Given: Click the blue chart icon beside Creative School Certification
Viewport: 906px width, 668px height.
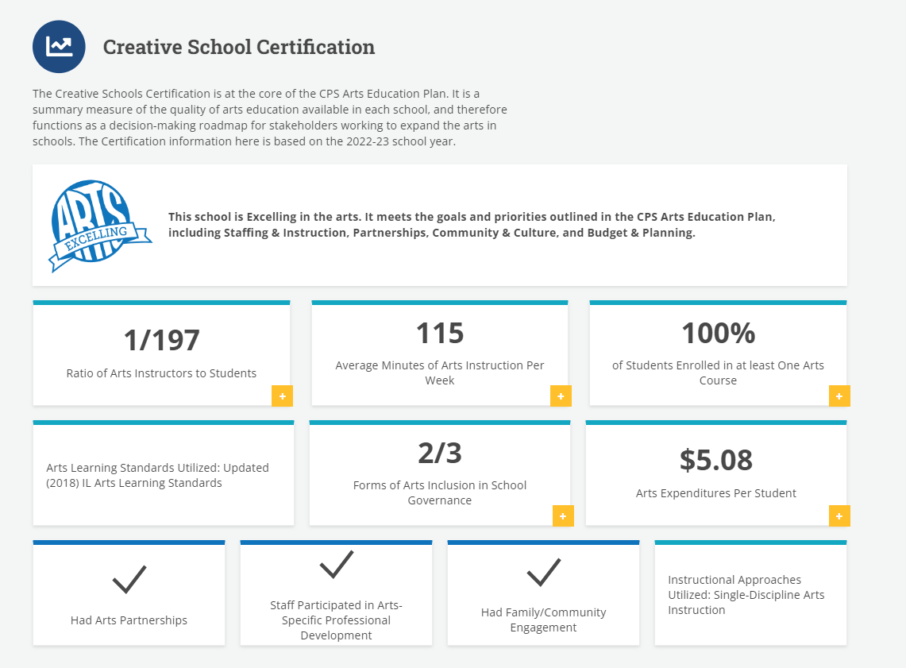Looking at the screenshot, I should [x=59, y=47].
